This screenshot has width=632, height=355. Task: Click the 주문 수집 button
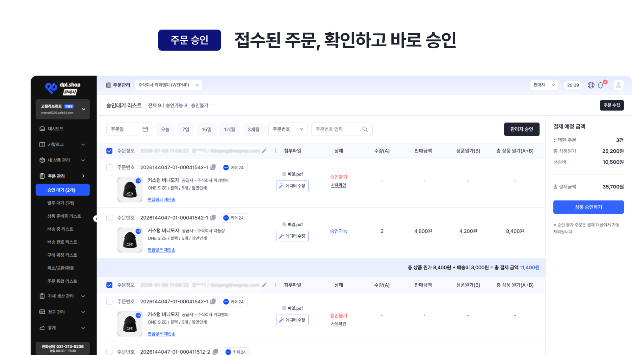(x=612, y=105)
